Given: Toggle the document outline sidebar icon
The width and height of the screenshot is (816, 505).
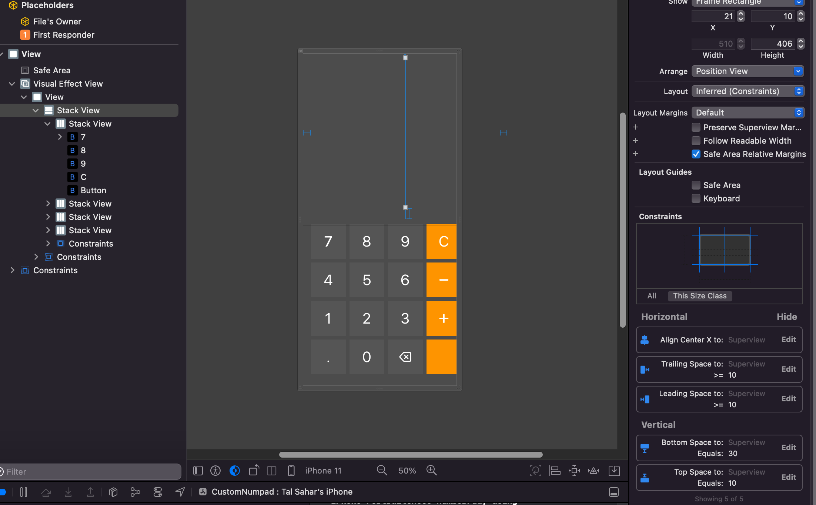Looking at the screenshot, I should click(x=198, y=471).
